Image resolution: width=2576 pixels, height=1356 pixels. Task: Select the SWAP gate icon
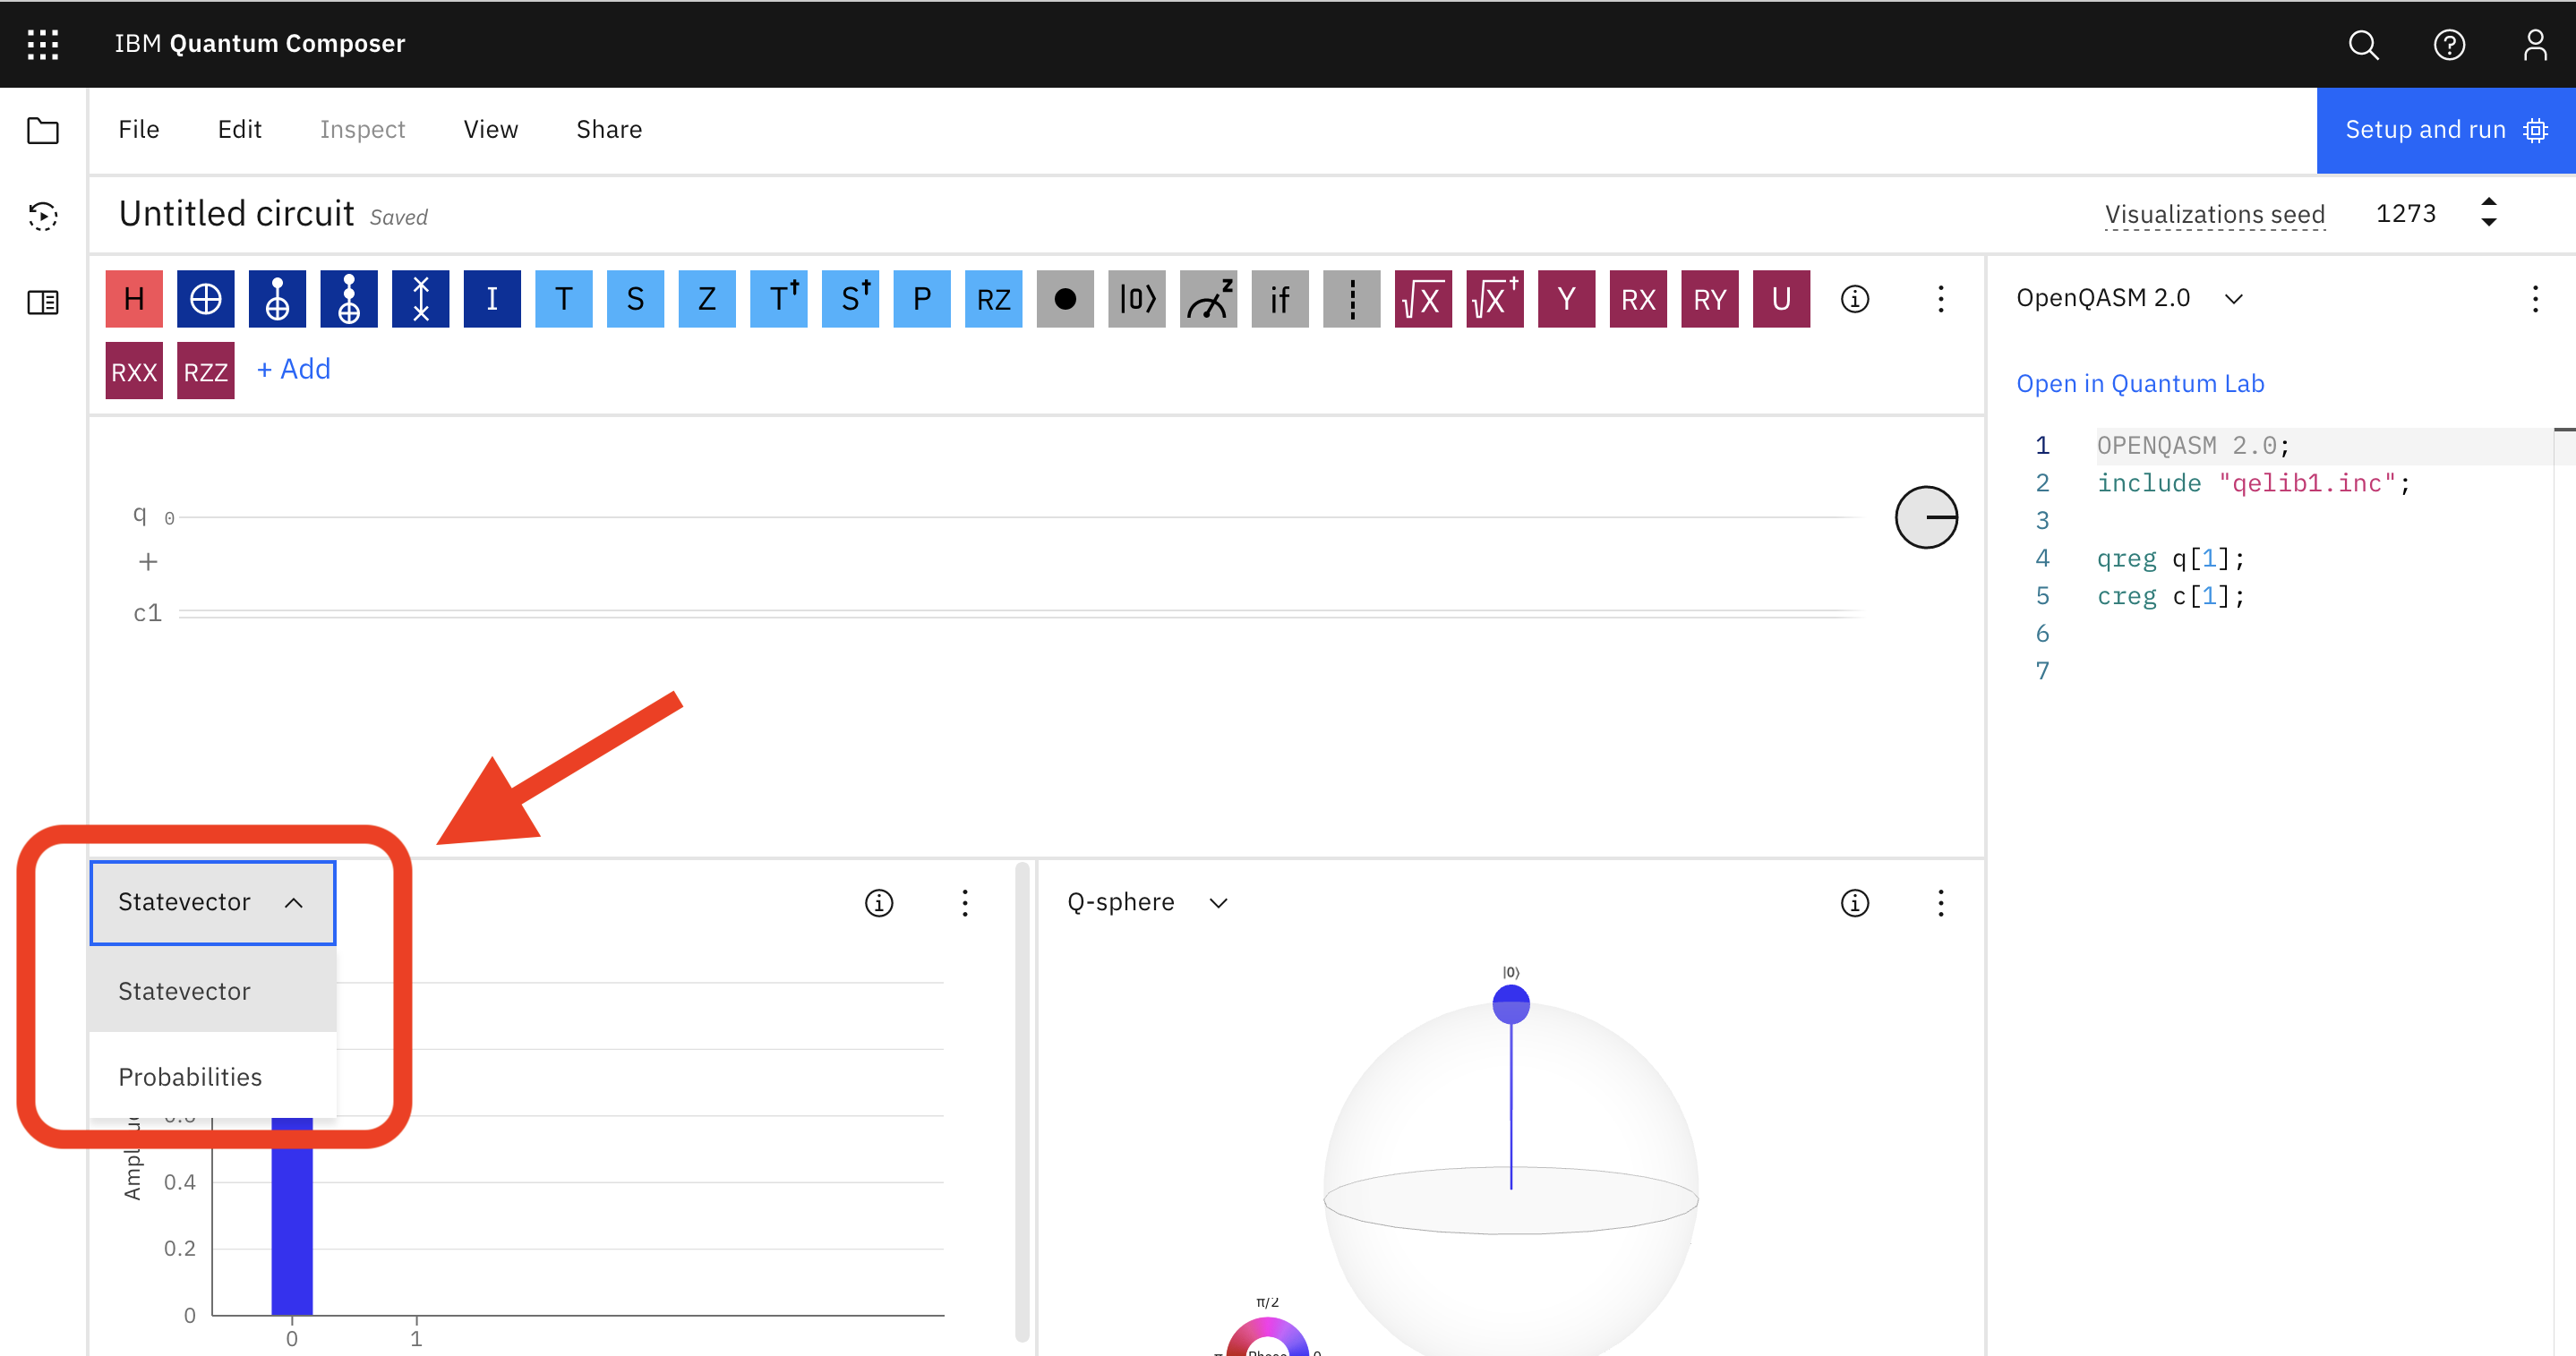pos(421,298)
